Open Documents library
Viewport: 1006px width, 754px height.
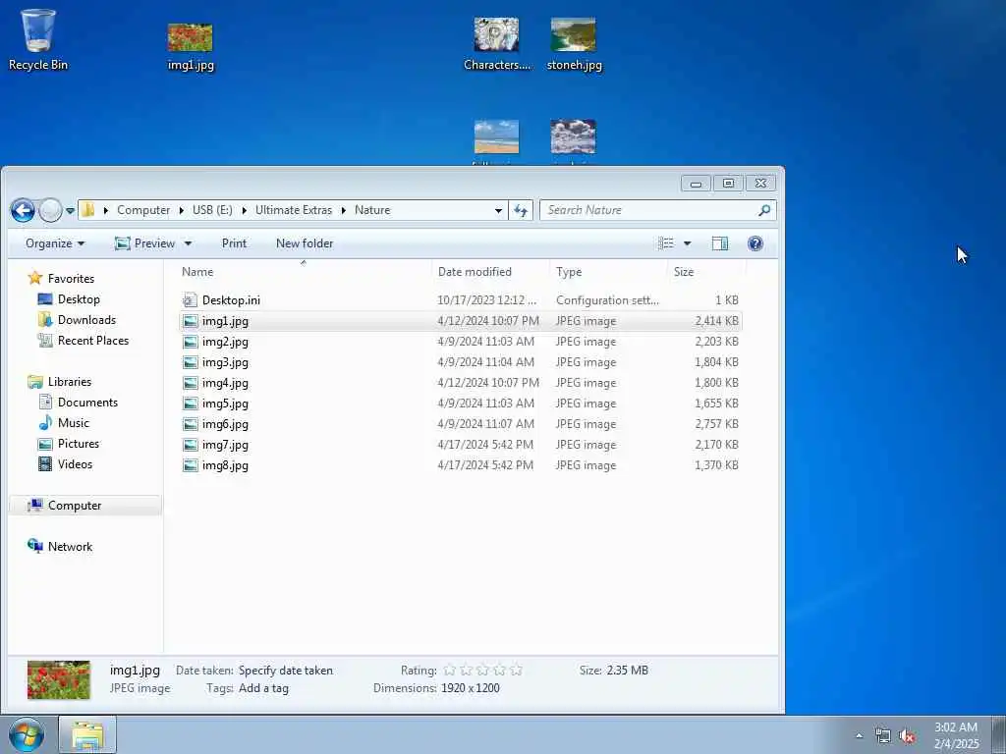point(79,402)
